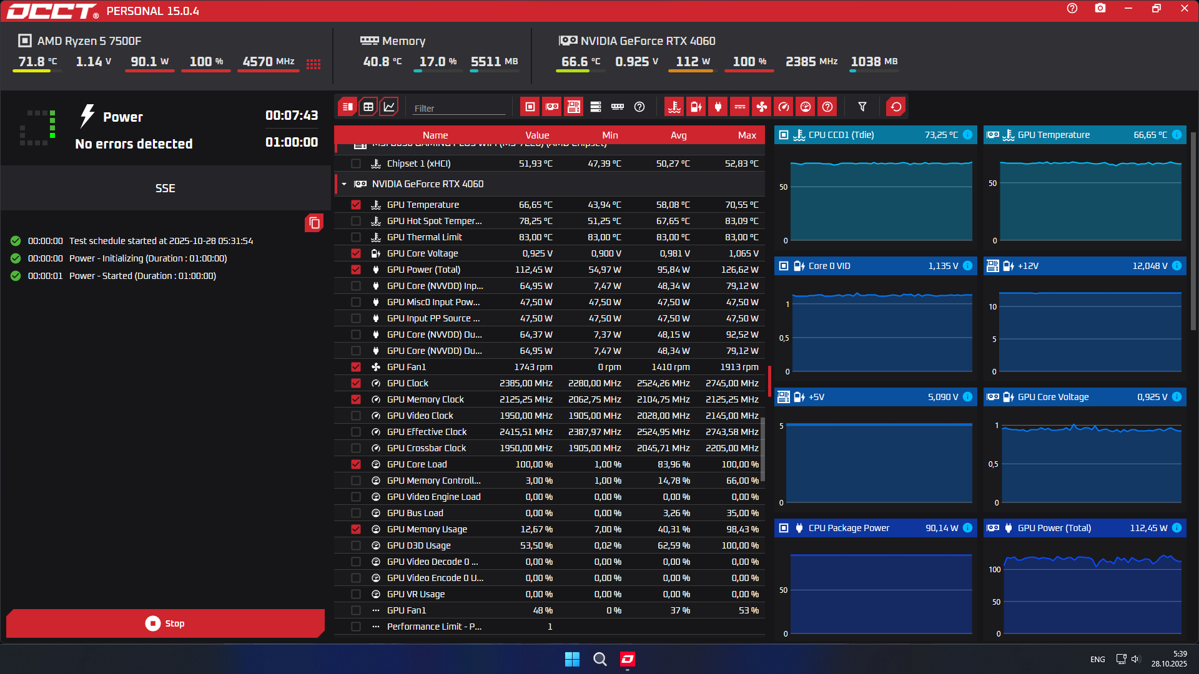This screenshot has height=674, width=1199.
Task: Open info for CPU CCD1 (Tdie) graph
Action: (x=967, y=135)
